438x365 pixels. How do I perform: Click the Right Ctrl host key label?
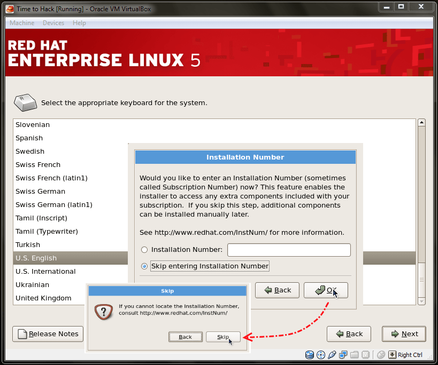(410, 355)
